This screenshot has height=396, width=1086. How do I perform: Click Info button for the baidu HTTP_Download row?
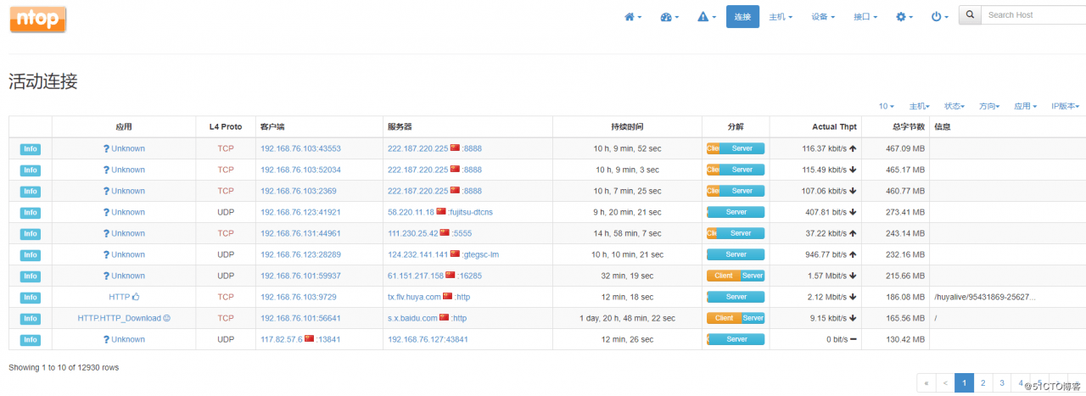(31, 318)
